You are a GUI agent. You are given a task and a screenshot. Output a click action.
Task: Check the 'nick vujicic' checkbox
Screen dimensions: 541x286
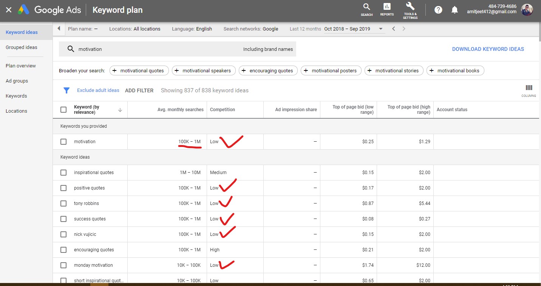pyautogui.click(x=63, y=234)
